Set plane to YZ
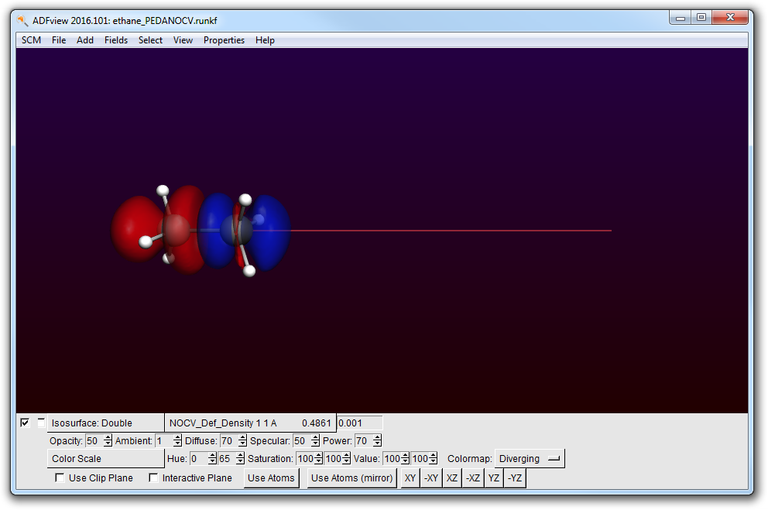 tap(494, 477)
